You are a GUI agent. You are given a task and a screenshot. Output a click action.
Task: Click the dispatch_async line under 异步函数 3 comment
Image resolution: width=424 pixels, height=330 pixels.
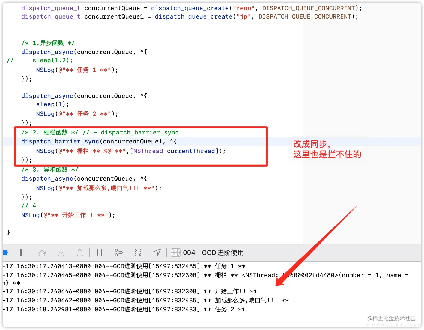click(x=84, y=178)
